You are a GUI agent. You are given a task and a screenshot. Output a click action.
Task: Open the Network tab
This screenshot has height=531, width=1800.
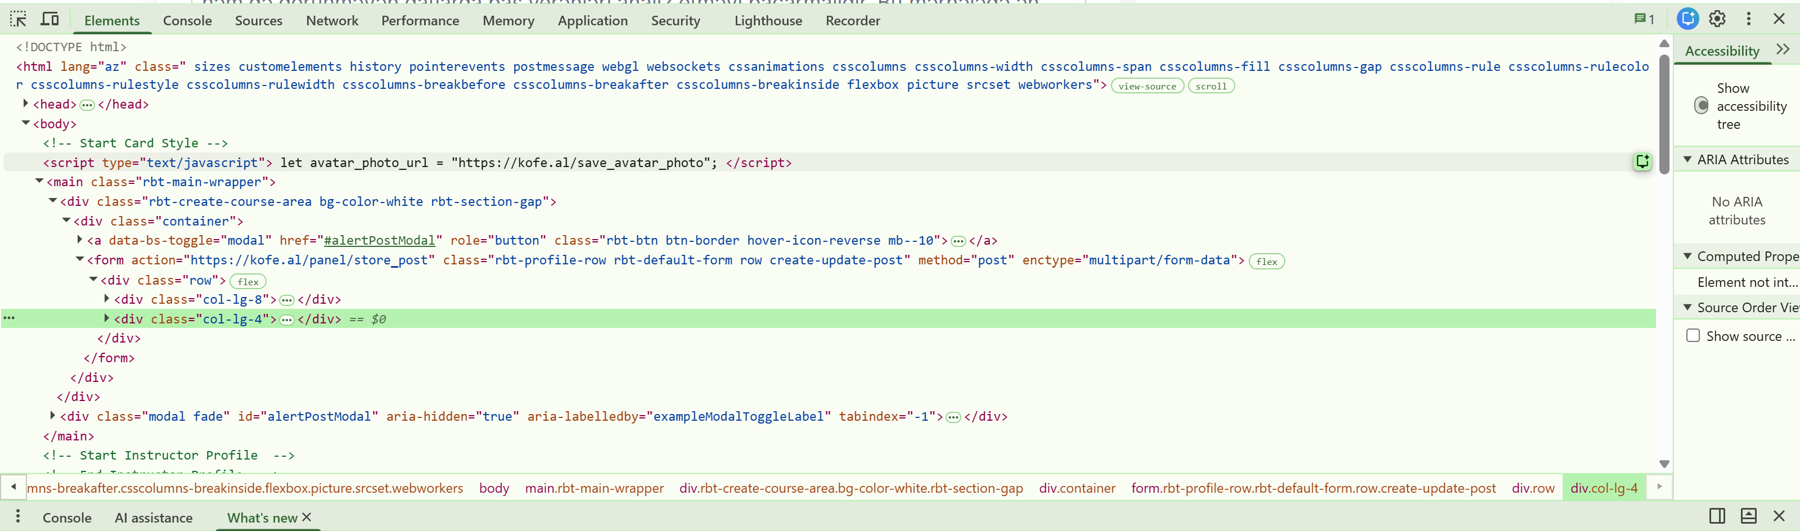click(x=332, y=20)
